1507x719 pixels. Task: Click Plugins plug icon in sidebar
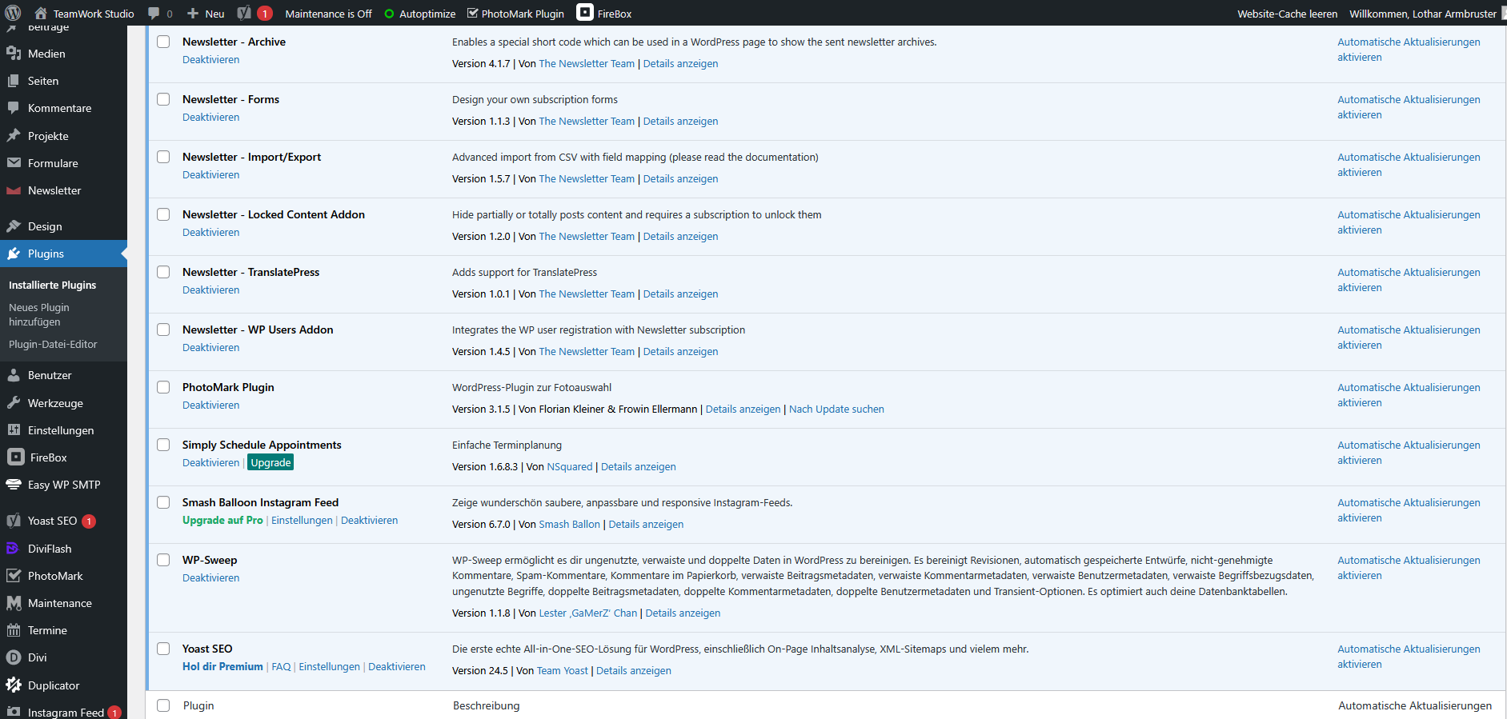[14, 254]
